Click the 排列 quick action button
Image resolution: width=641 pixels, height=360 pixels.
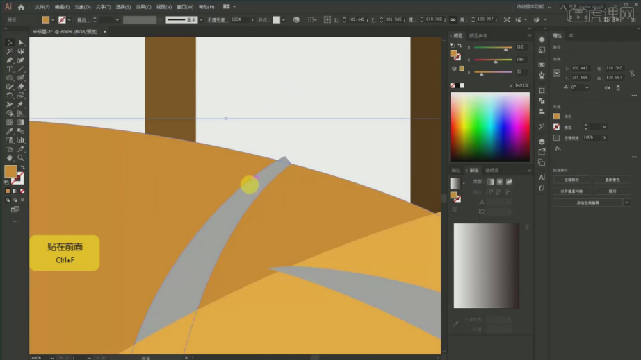pyautogui.click(x=611, y=191)
